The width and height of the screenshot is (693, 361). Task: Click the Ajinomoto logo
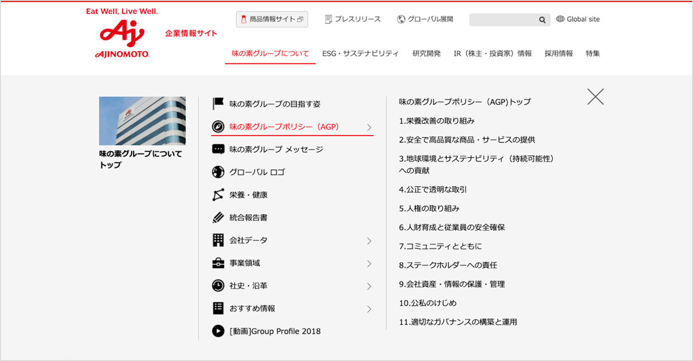pos(122,34)
